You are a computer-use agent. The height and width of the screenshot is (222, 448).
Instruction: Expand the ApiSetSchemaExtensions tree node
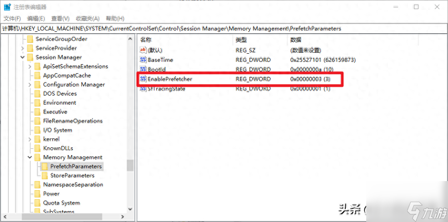tap(30, 67)
